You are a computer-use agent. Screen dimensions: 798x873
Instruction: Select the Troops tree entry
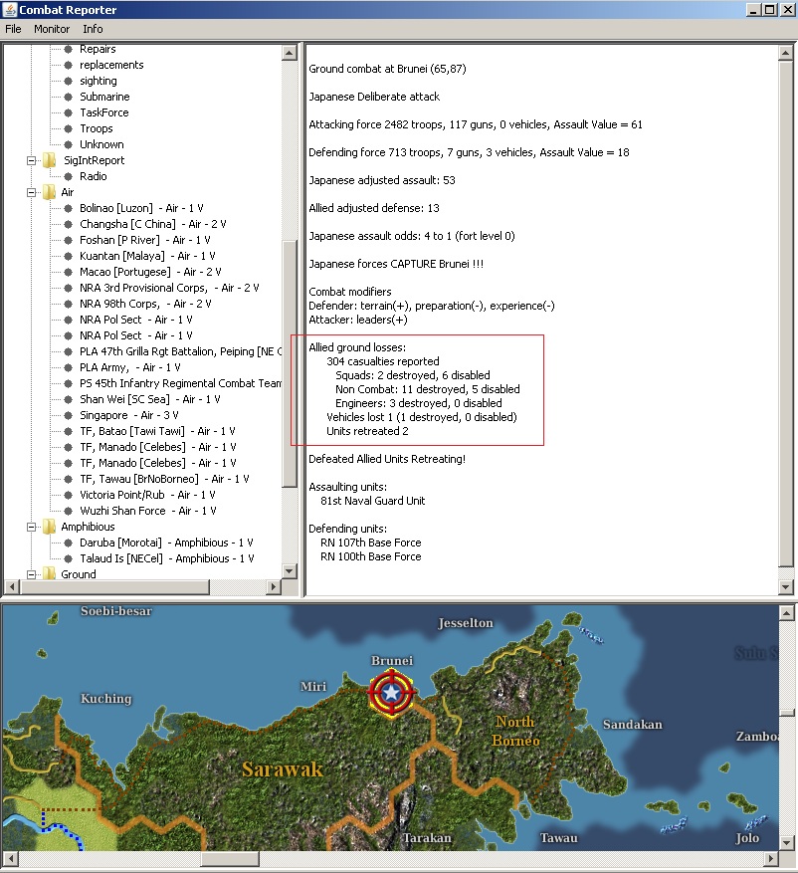pos(97,128)
